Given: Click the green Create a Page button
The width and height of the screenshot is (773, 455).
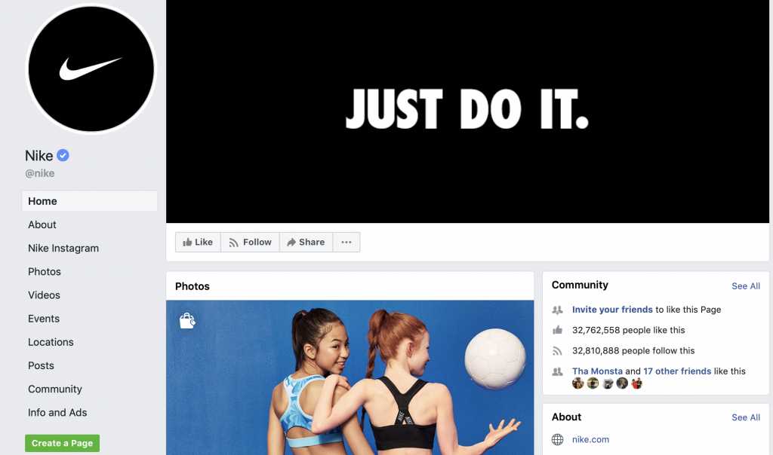Looking at the screenshot, I should 62,443.
